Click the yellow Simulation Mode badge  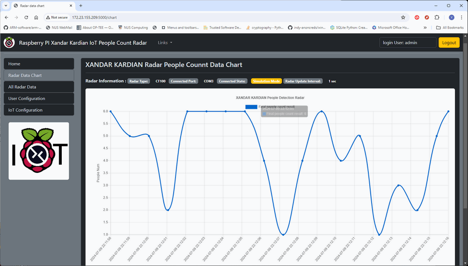click(x=266, y=81)
